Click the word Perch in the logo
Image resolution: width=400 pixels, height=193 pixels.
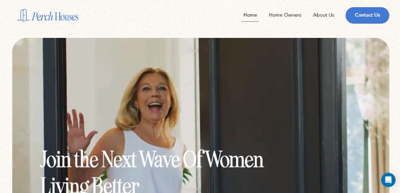[42, 16]
